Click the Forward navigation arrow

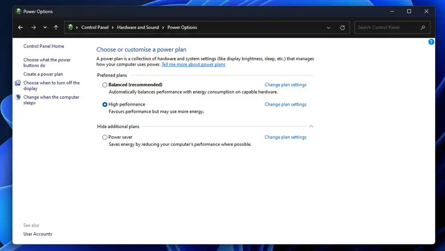[33, 28]
